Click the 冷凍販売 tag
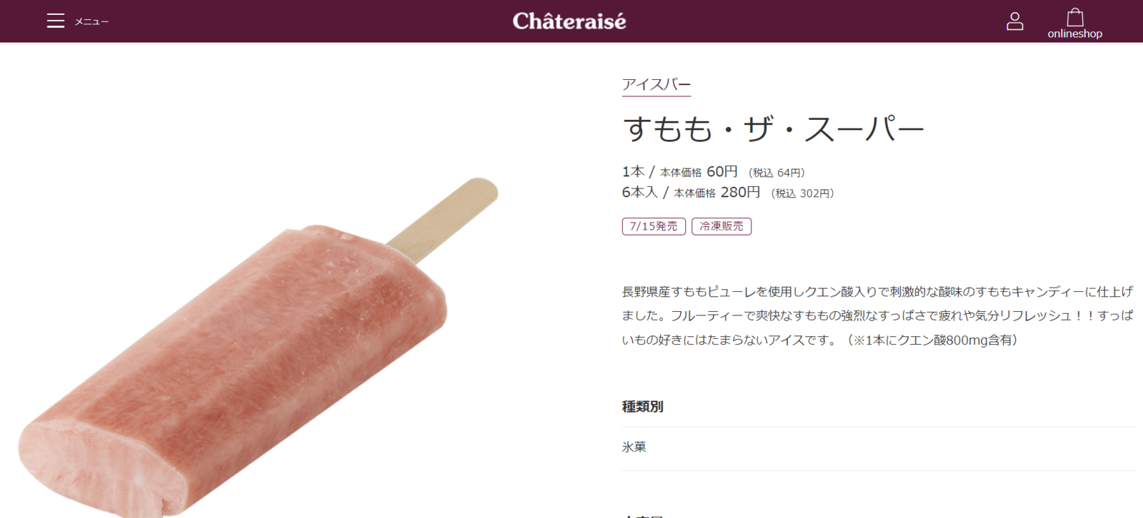This screenshot has height=518, width=1143. [x=722, y=226]
